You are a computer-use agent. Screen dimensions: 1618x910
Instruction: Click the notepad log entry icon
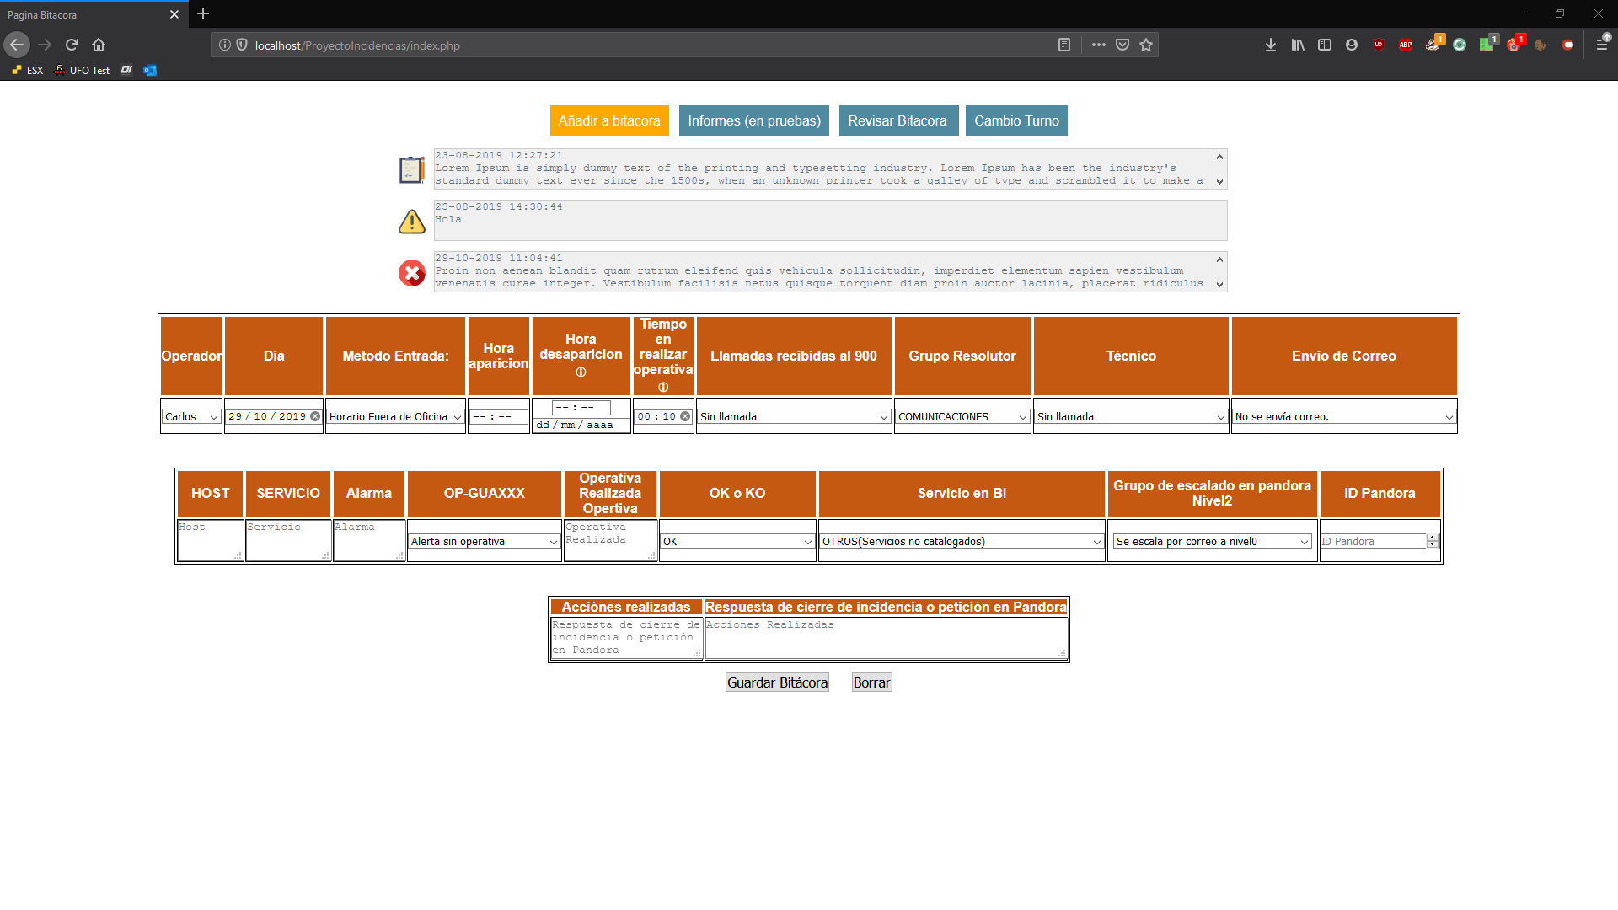[411, 169]
